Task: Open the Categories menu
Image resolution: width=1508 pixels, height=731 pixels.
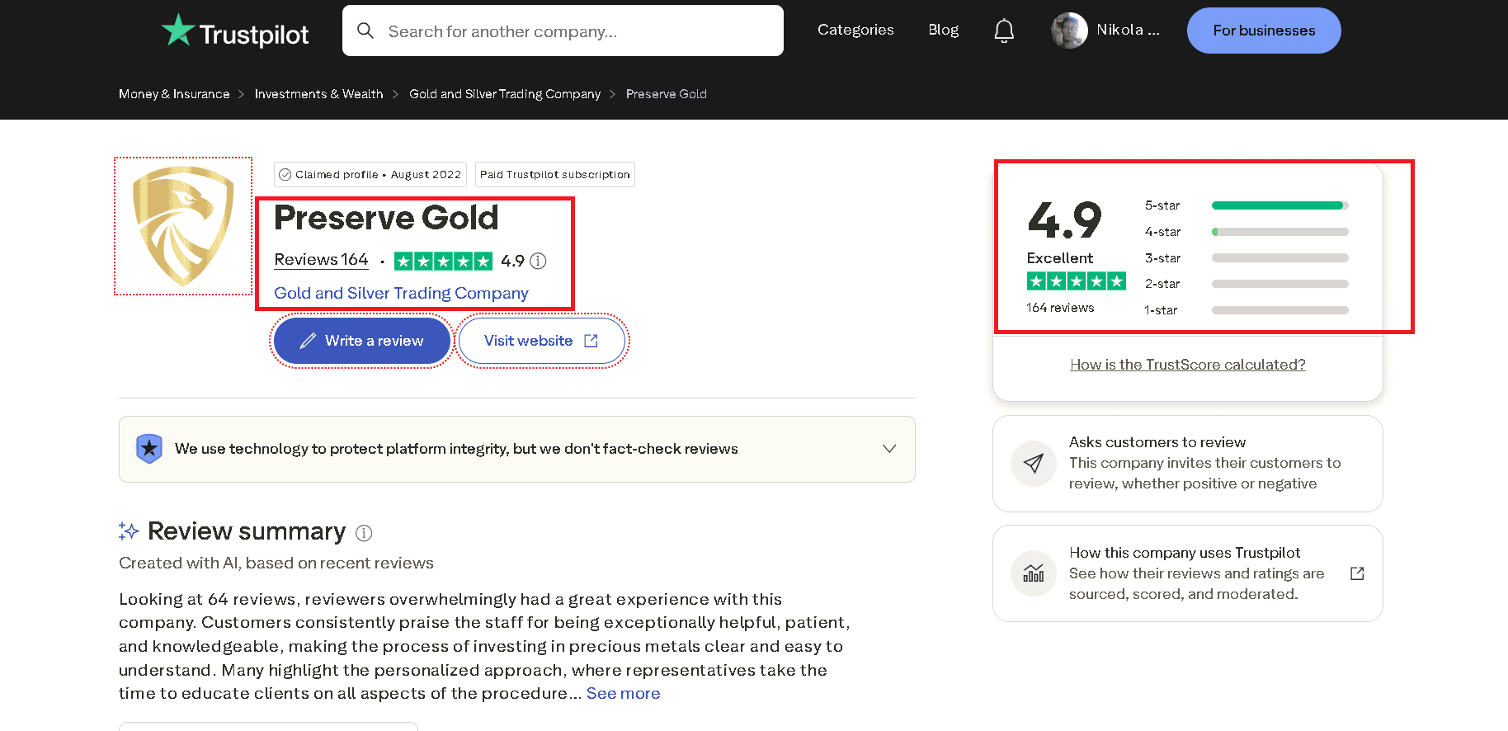Action: pyautogui.click(x=855, y=30)
